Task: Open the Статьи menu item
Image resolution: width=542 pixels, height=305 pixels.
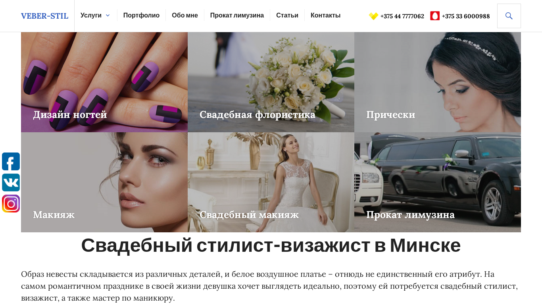Action: (287, 15)
